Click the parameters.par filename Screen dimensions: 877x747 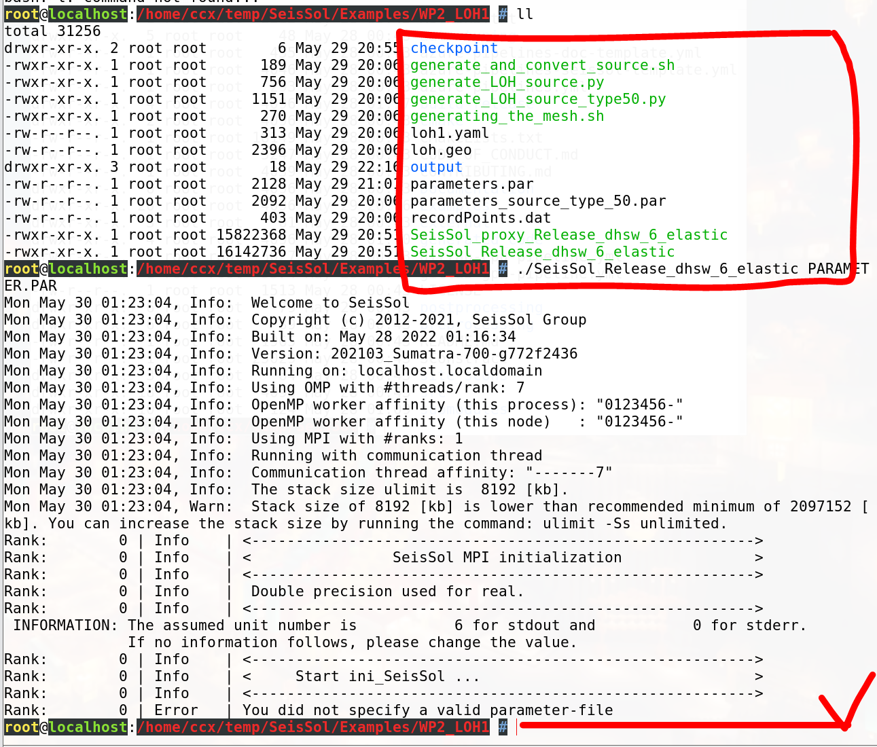click(471, 184)
